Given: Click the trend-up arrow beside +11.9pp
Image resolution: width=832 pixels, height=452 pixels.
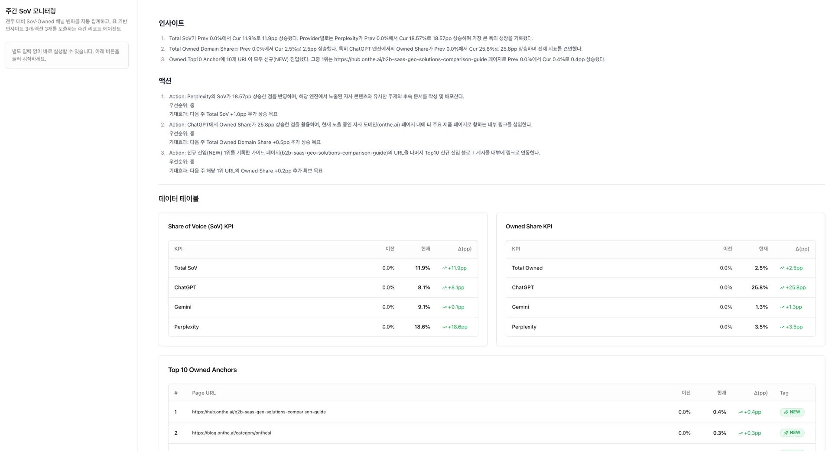Looking at the screenshot, I should [444, 268].
